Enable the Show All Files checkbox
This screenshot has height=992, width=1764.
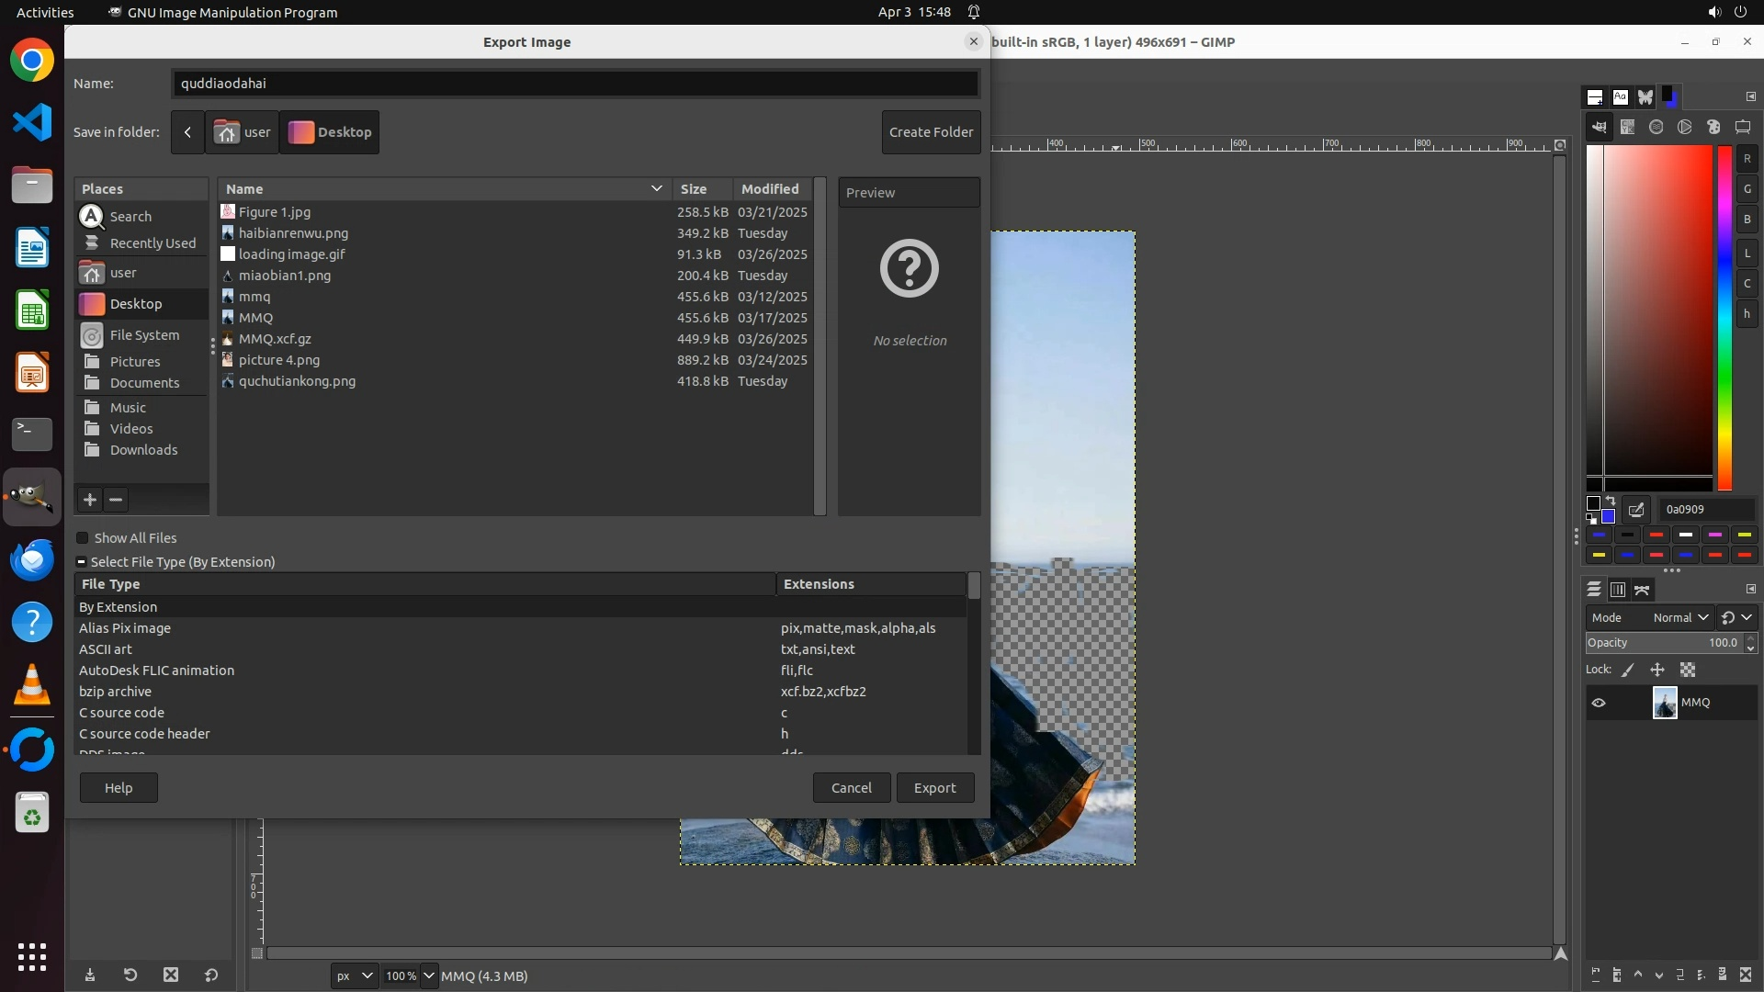coord(83,538)
